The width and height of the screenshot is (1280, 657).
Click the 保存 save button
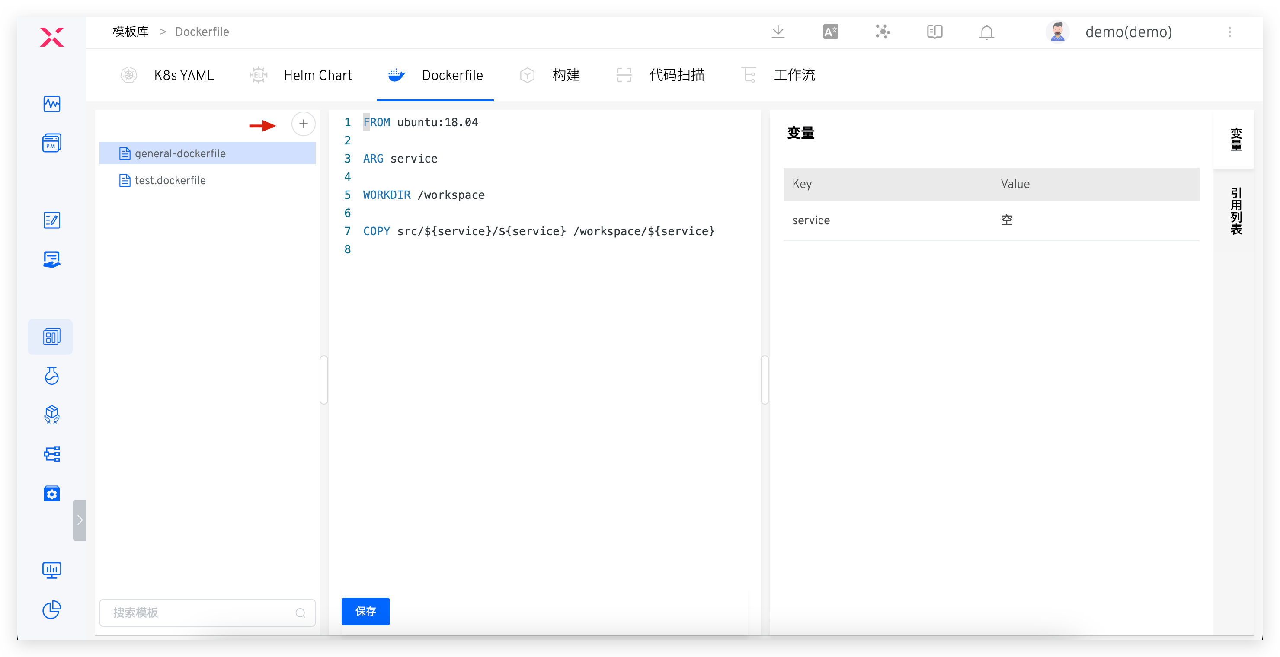(x=365, y=611)
